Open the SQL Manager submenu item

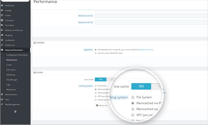12,80
